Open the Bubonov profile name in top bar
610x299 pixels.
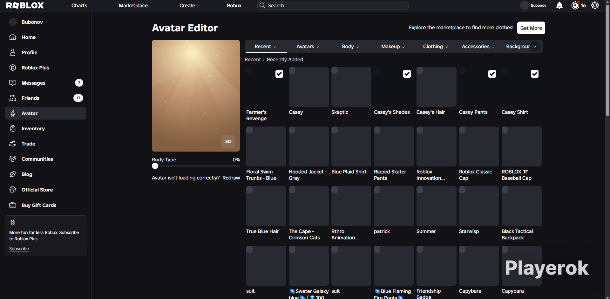[539, 5]
